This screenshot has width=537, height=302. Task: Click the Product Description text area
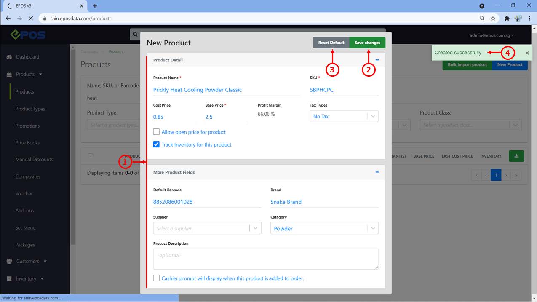click(x=266, y=259)
